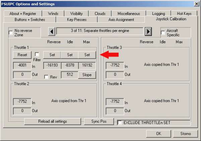Switch to the Visibility tab

pyautogui.click(x=76, y=14)
